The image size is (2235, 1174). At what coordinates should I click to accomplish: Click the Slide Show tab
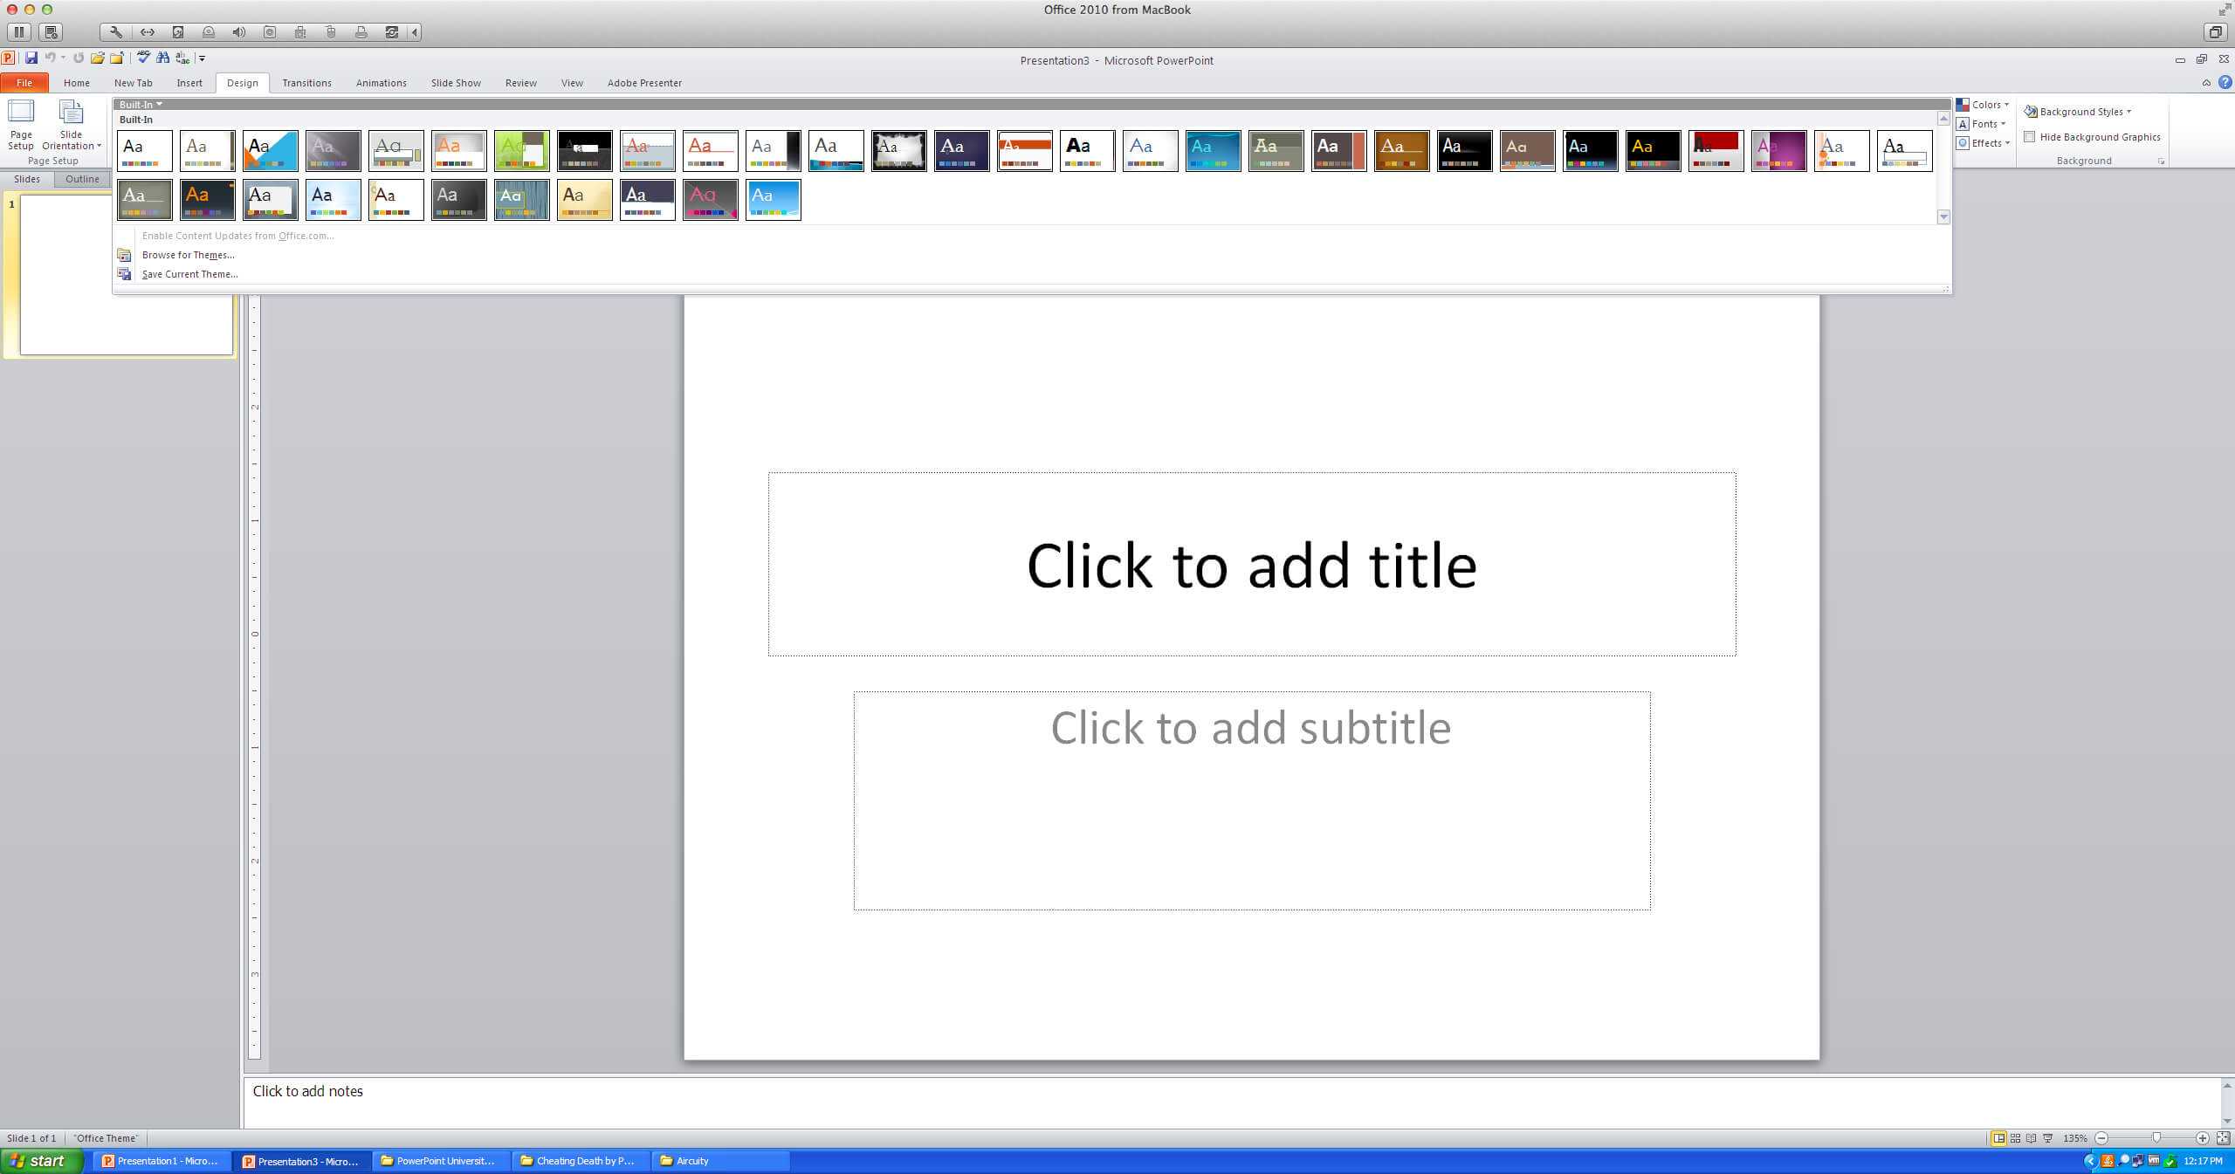pos(455,83)
